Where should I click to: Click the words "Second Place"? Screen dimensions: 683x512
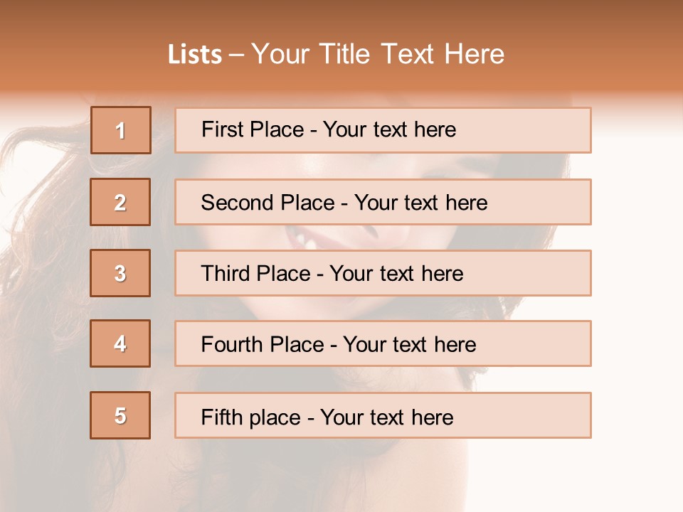coord(267,203)
